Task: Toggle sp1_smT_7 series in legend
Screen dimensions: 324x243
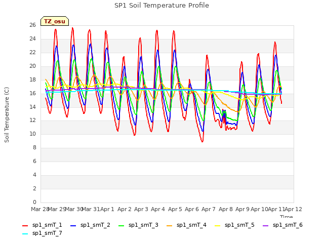Action: click(x=42, y=233)
